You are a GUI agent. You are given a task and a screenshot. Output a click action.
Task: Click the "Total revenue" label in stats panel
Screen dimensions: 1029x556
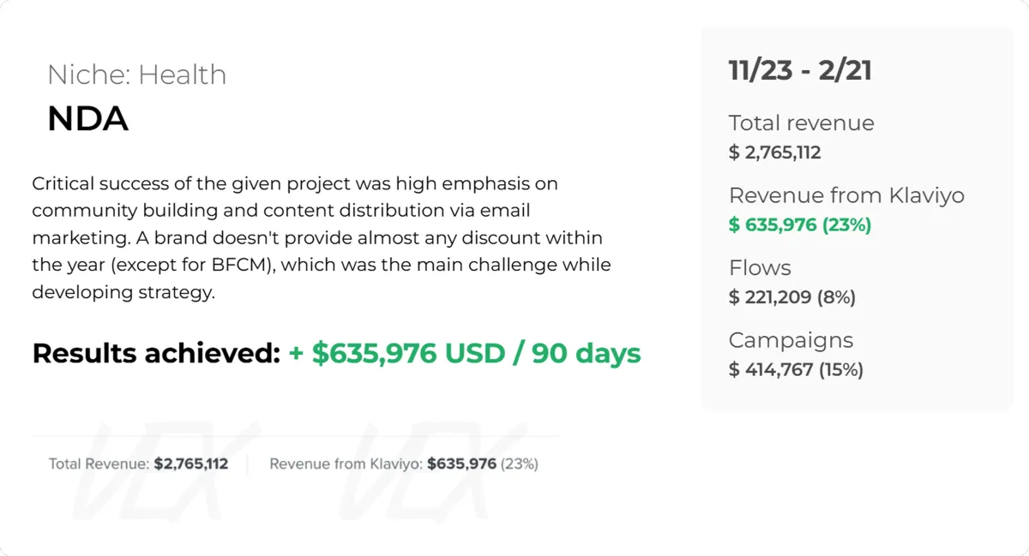click(801, 123)
